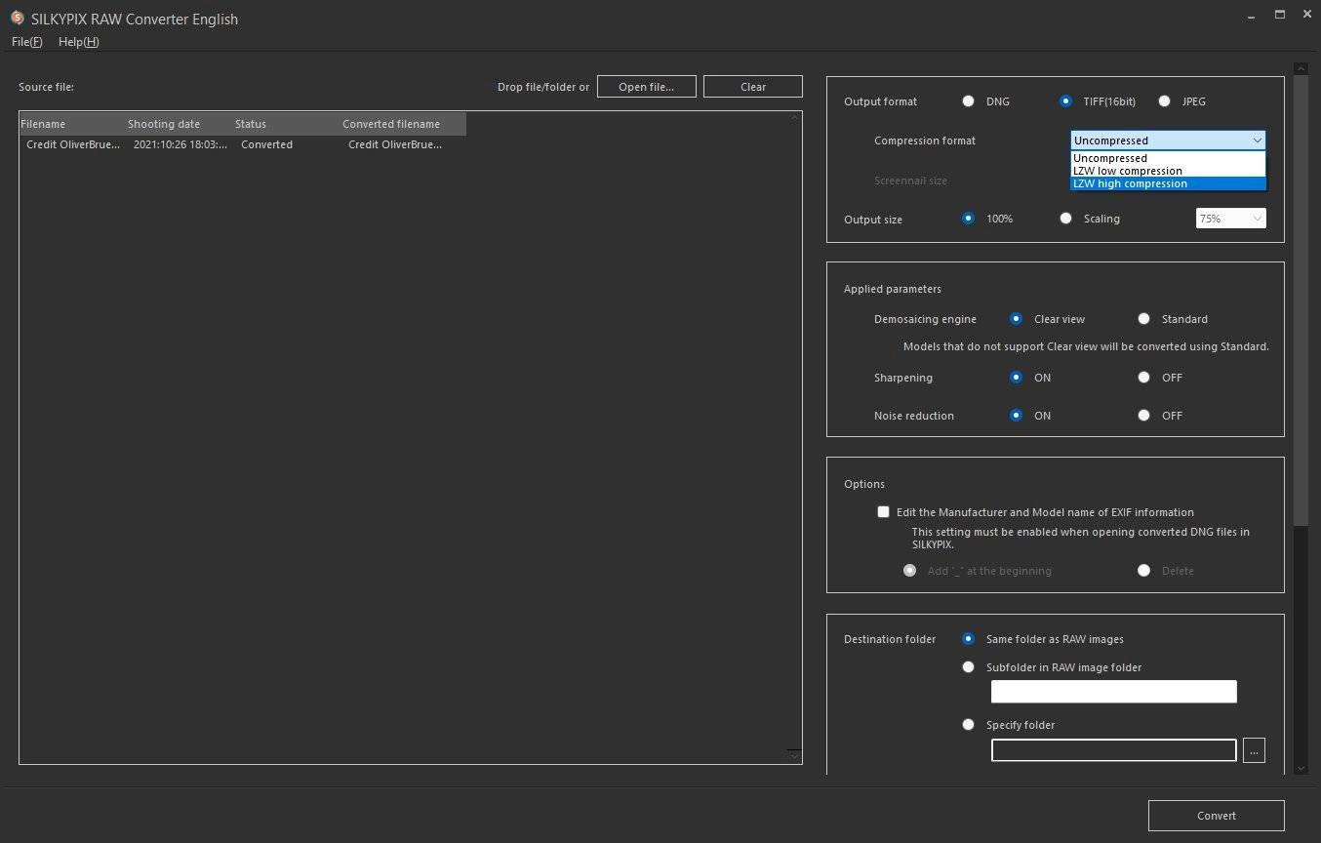This screenshot has height=843, width=1321.
Task: Select JPEG output format
Action: (x=1164, y=100)
